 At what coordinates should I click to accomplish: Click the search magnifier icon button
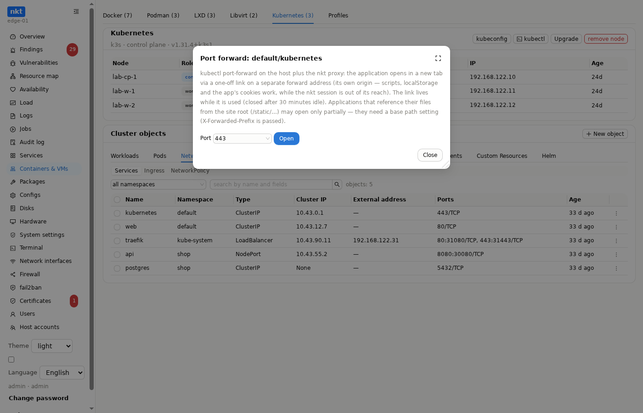337,184
